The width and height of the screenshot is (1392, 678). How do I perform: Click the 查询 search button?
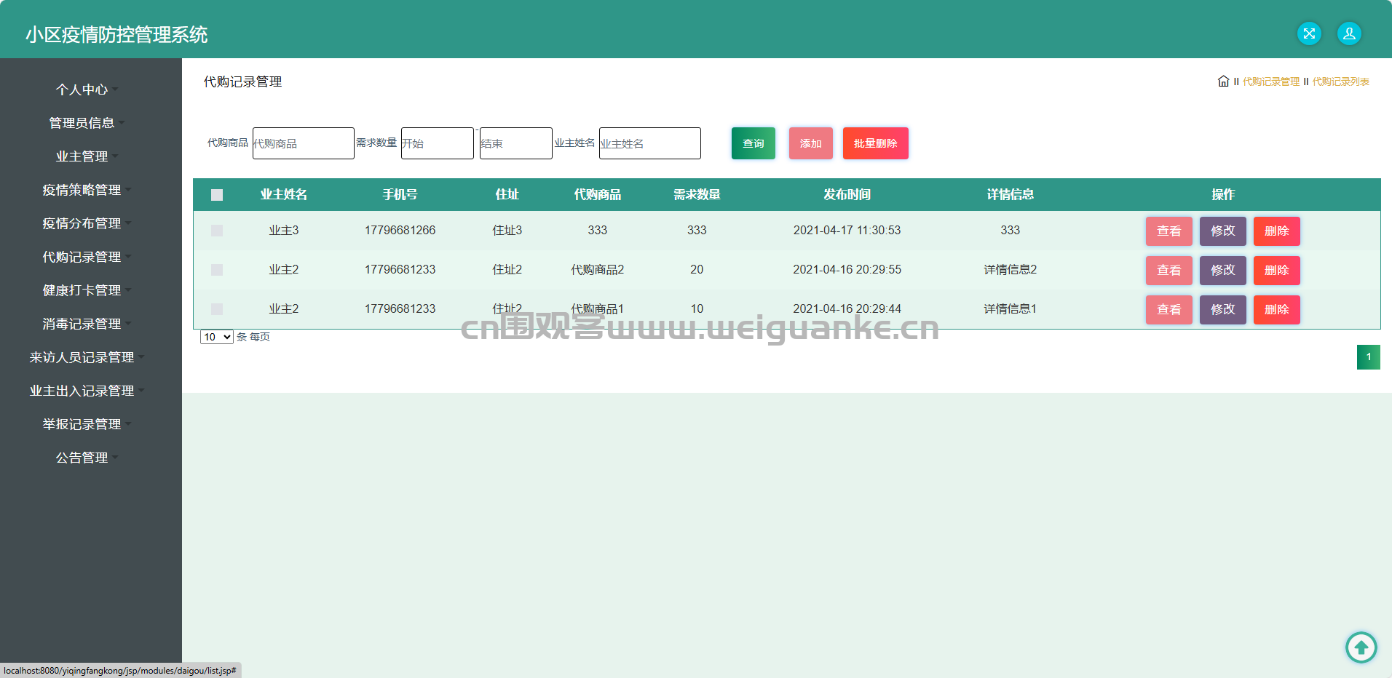click(754, 143)
